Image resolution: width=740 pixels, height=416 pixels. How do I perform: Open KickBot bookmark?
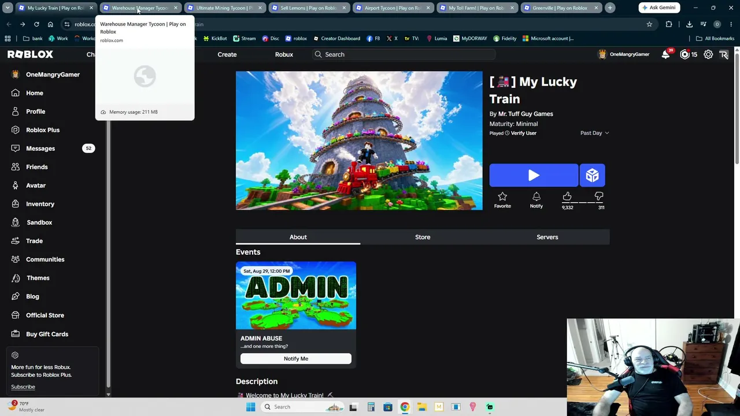point(215,39)
